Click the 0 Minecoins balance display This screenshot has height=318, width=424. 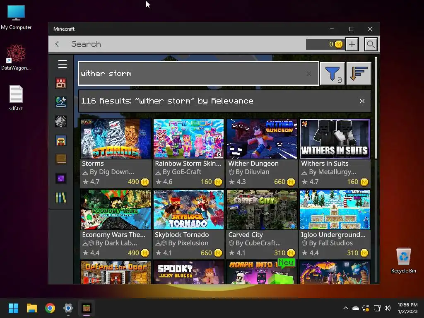tap(325, 44)
